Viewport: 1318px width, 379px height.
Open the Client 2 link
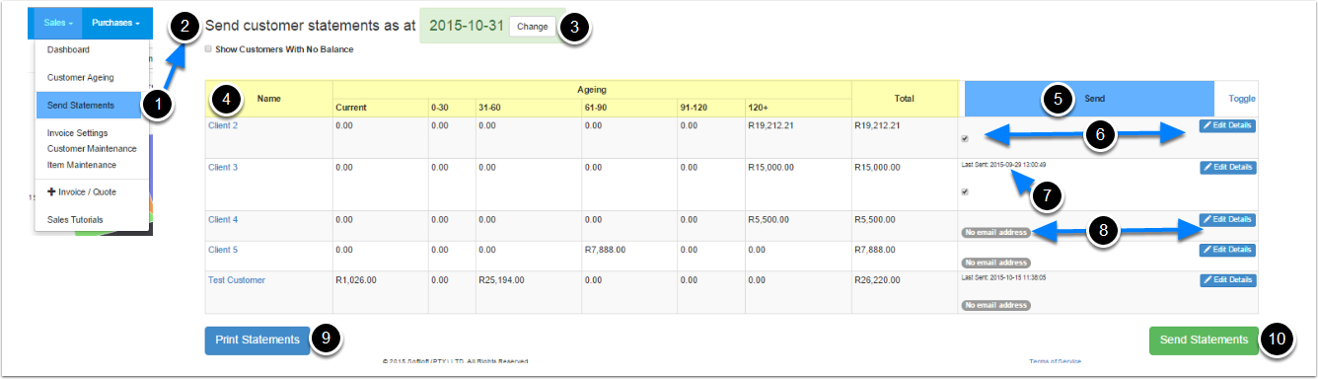coord(223,125)
